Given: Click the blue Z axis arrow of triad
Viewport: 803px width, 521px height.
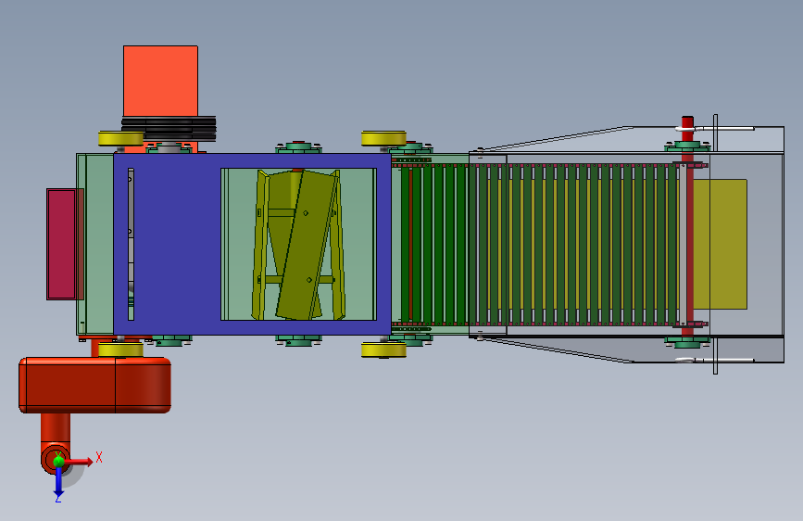Looking at the screenshot, I should click(58, 481).
